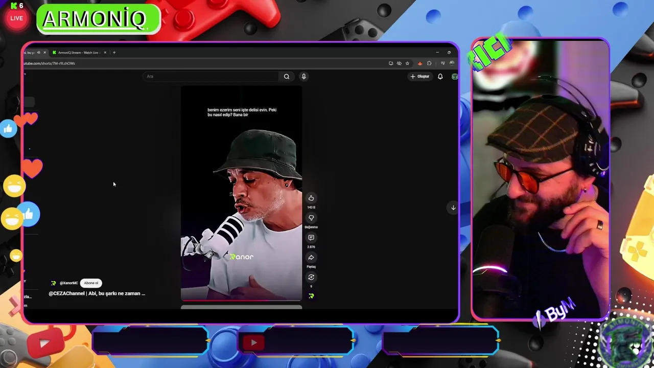Open a new browser tab

[114, 53]
